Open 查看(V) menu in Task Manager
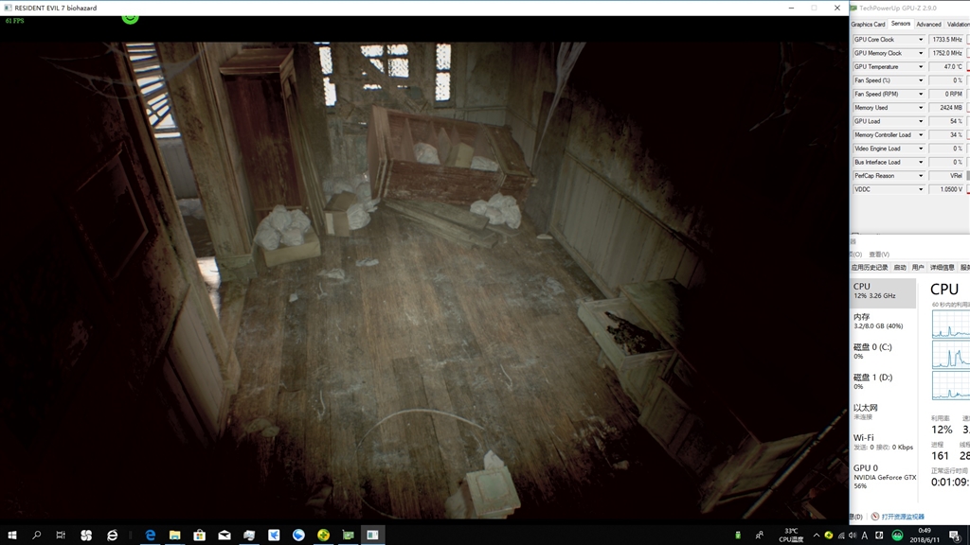 878,255
